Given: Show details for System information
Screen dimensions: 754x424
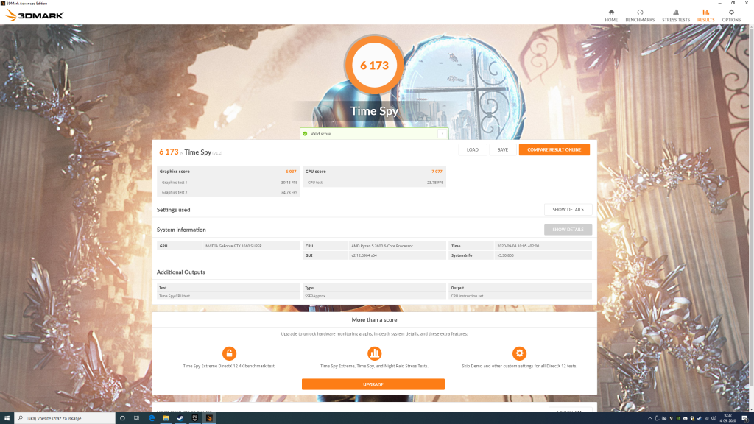Looking at the screenshot, I should point(568,230).
